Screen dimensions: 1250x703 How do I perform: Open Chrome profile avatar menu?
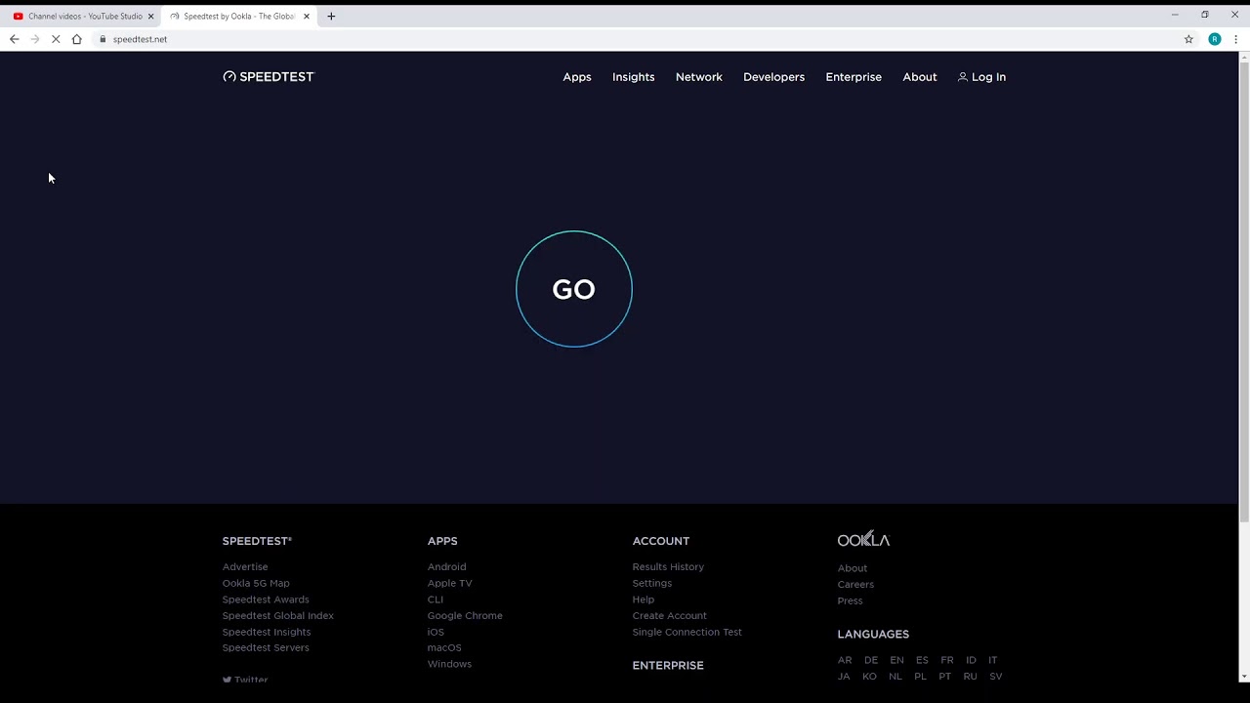tap(1214, 39)
